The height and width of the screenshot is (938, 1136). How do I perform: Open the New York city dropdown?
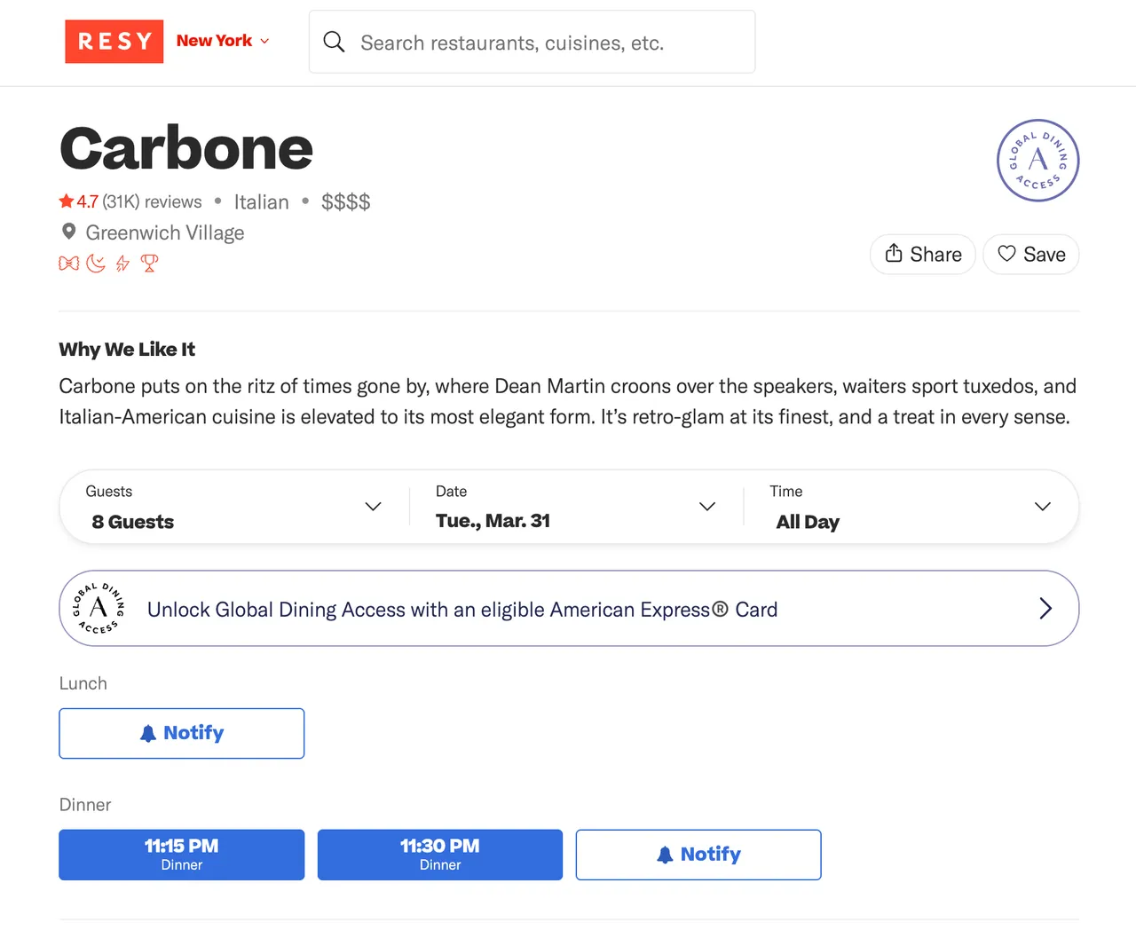pyautogui.click(x=223, y=41)
